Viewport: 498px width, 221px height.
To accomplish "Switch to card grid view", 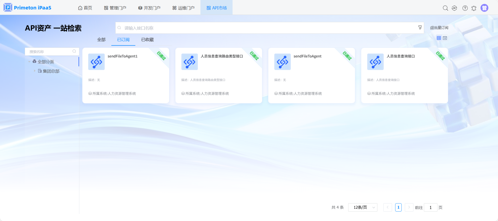I will tap(439, 38).
